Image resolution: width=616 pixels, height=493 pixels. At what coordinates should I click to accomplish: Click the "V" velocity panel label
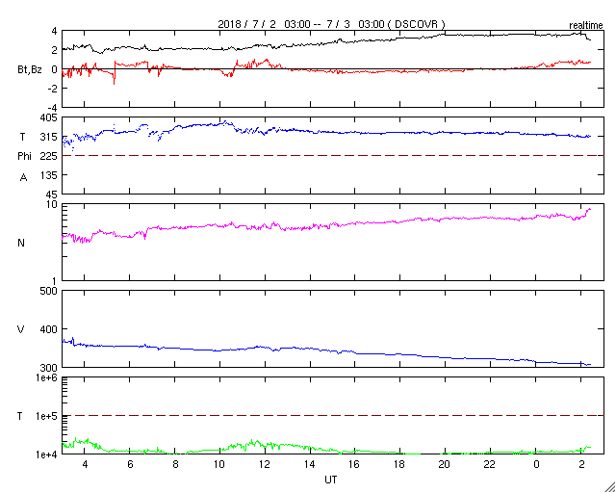20,329
